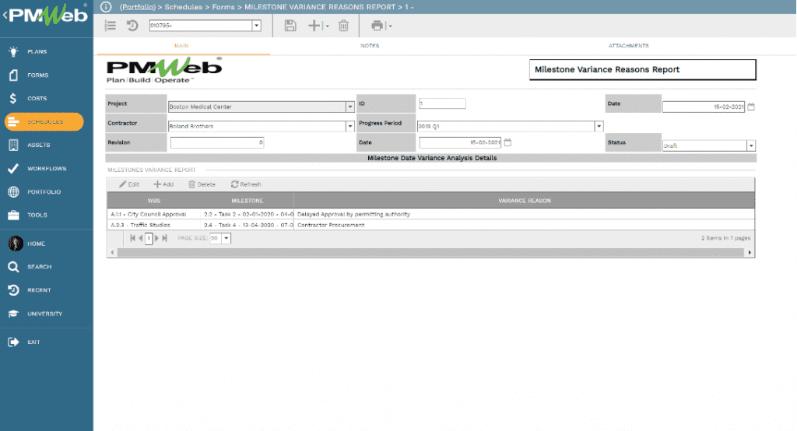Open the list view icon in toolbar
The height and width of the screenshot is (431, 797).
[x=111, y=26]
